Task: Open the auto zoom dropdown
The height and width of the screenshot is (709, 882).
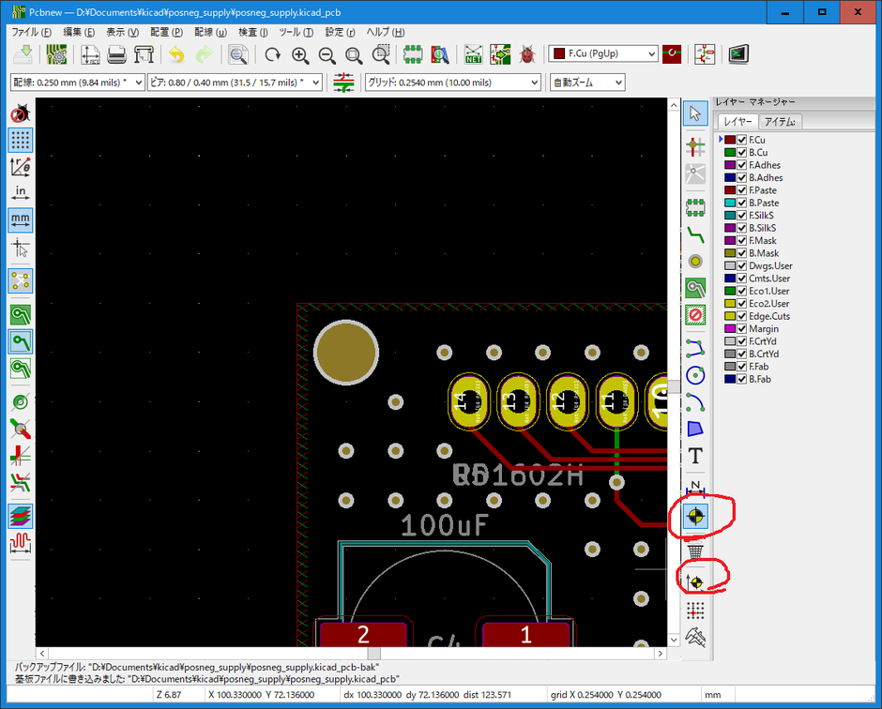Action: coord(587,83)
